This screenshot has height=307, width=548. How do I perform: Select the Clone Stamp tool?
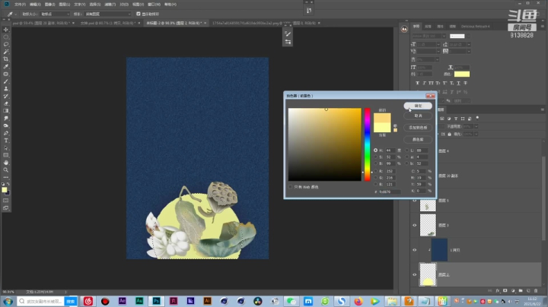click(x=6, y=89)
